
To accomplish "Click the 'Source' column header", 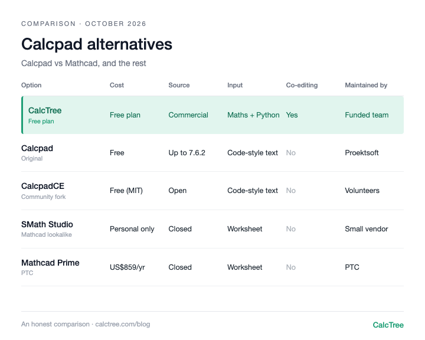I will [179, 85].
